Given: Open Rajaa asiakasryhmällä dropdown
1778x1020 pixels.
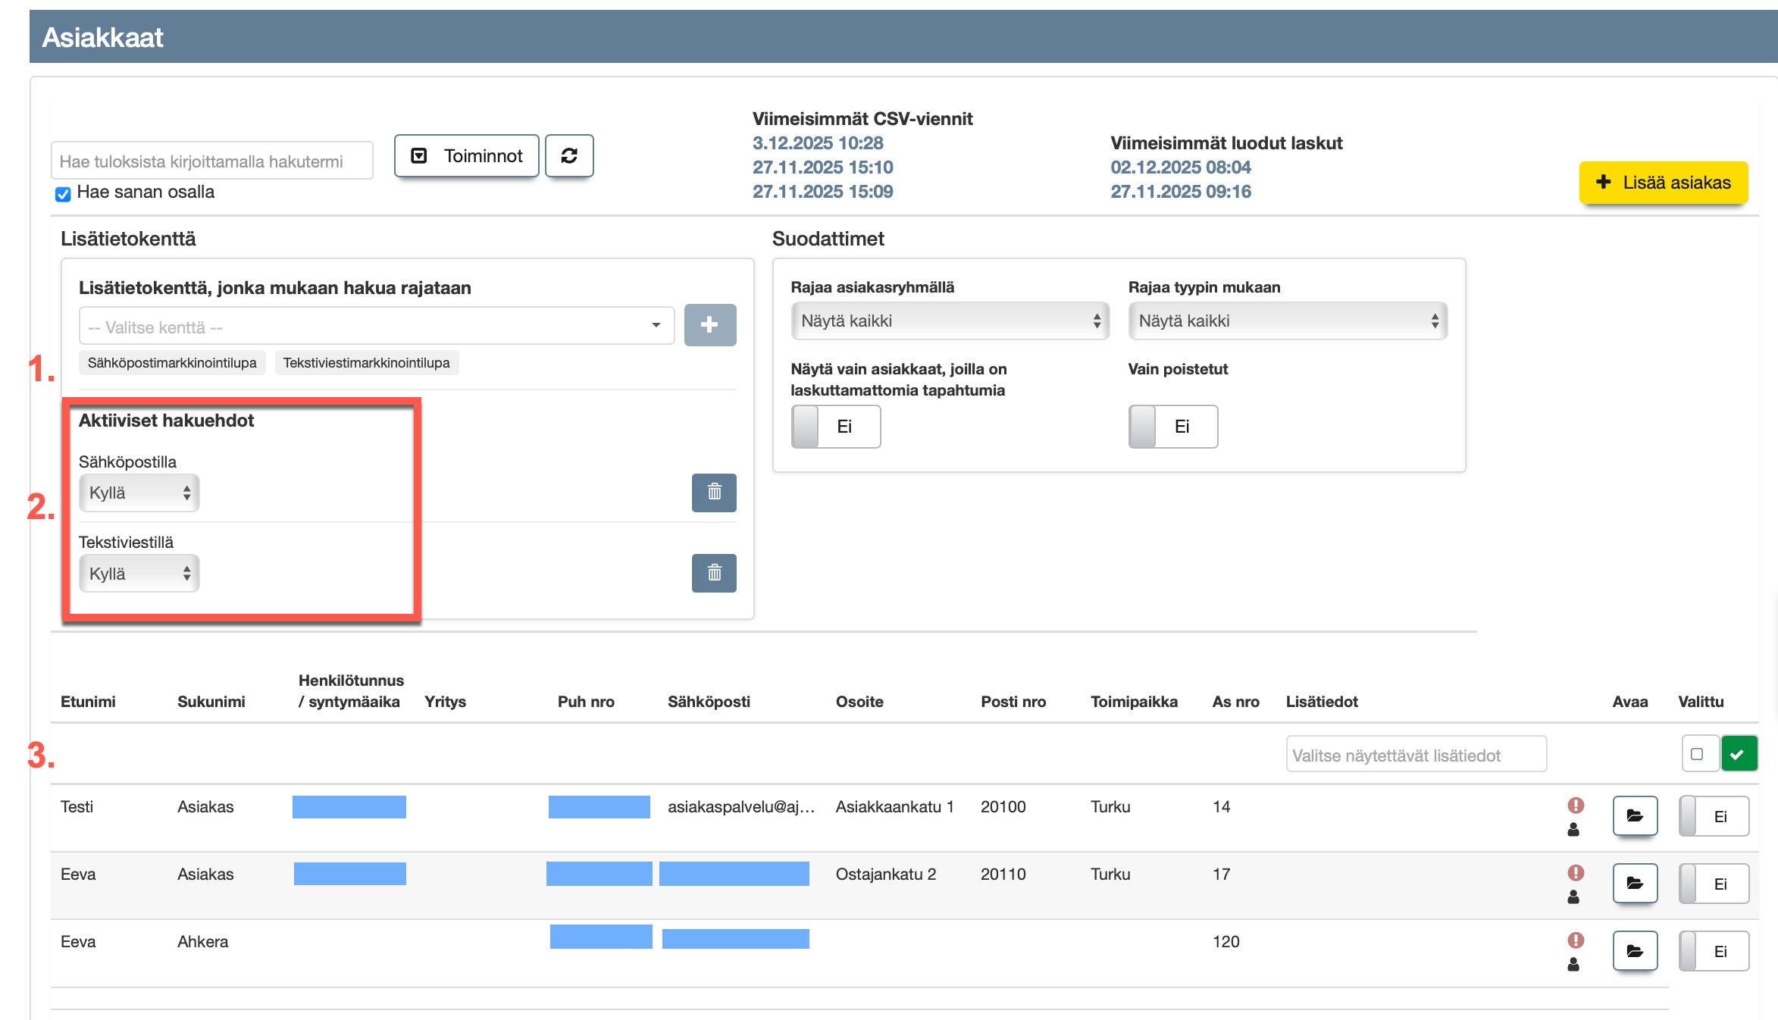Looking at the screenshot, I should pos(950,321).
